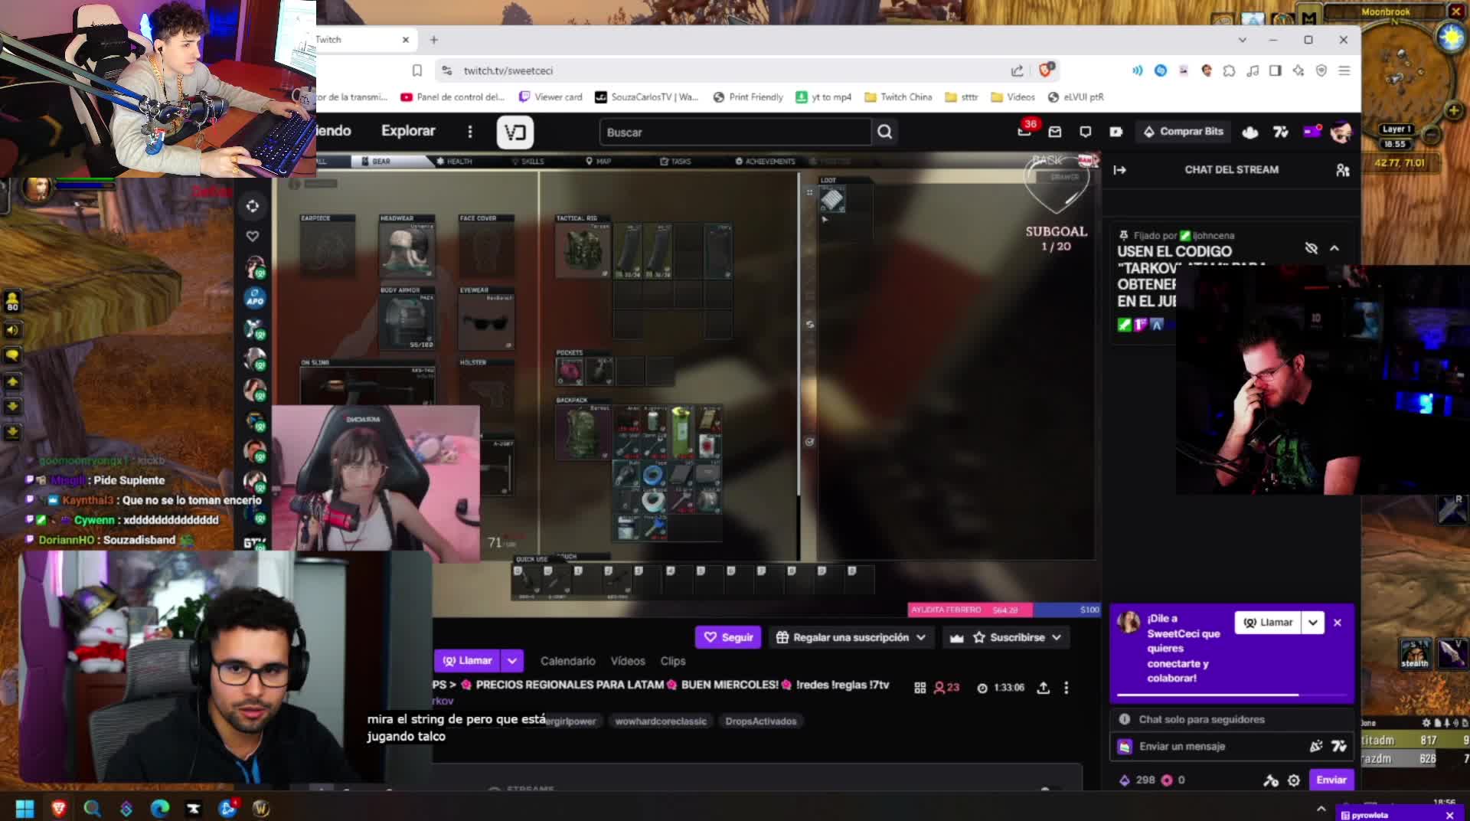Viewport: 1470px width, 821px height.
Task: Switch to the Clips tab
Action: 672,661
